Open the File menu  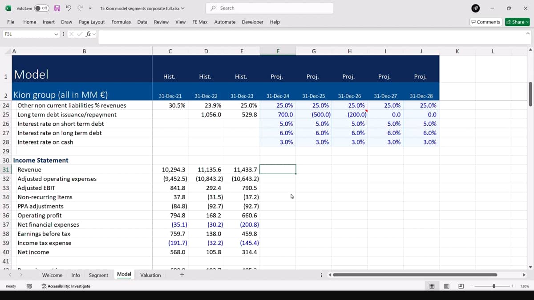point(11,22)
